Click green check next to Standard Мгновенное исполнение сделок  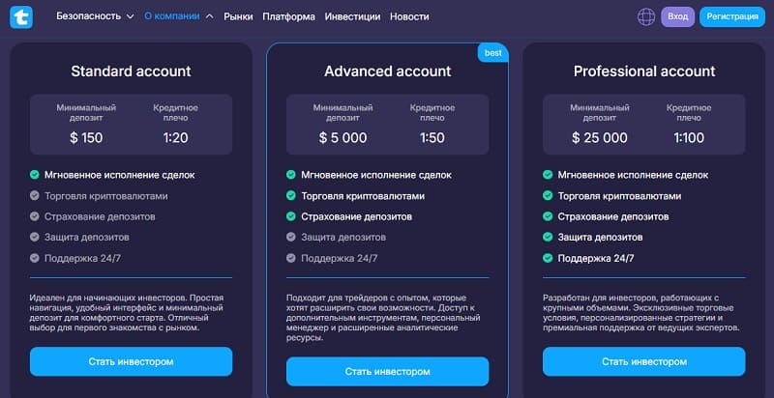(x=34, y=175)
